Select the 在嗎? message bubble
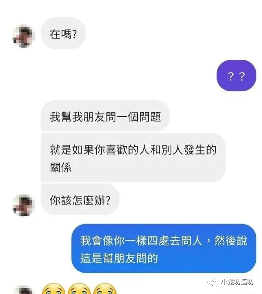The height and width of the screenshot is (294, 262). point(63,33)
